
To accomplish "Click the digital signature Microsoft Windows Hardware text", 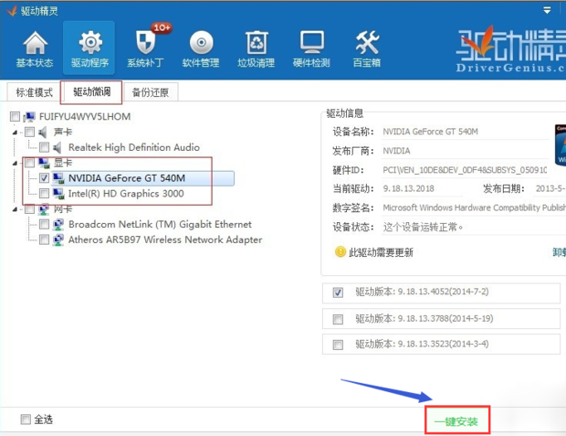I will 475,207.
